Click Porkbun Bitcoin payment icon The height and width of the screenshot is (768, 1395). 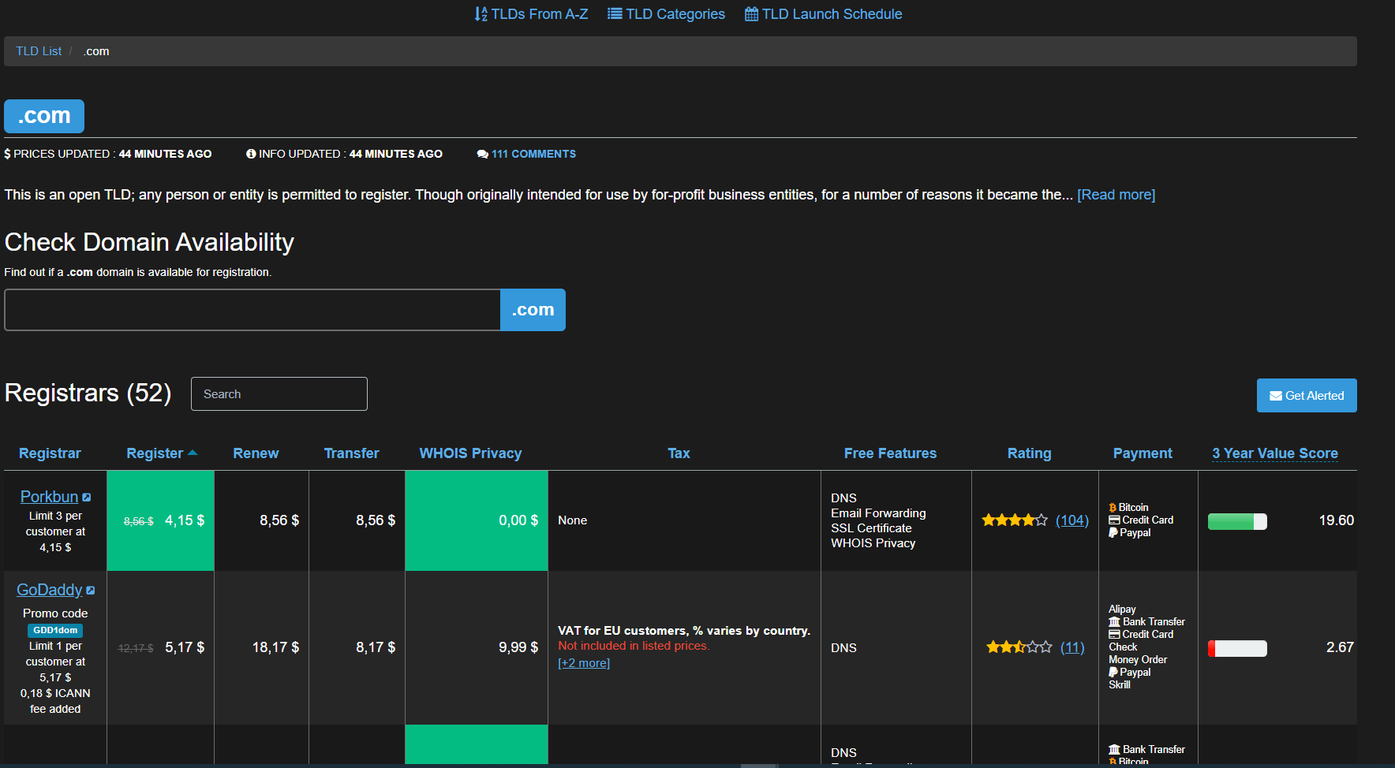1113,508
